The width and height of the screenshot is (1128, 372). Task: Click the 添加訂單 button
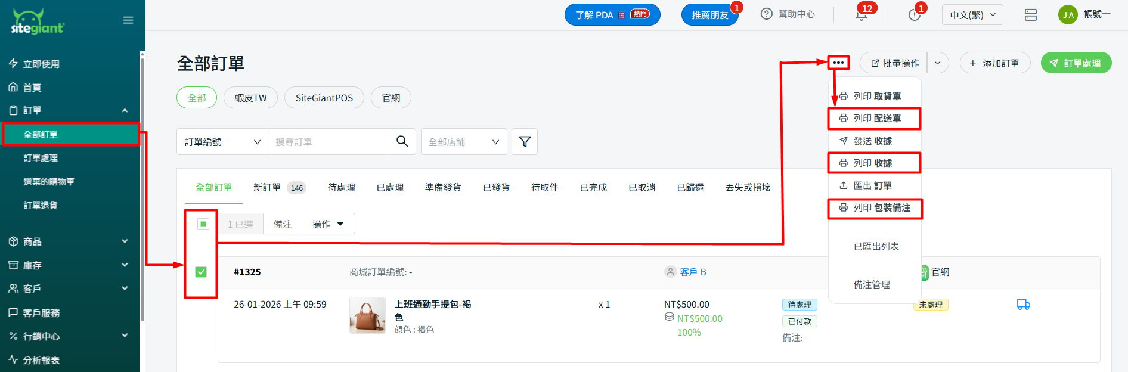994,63
